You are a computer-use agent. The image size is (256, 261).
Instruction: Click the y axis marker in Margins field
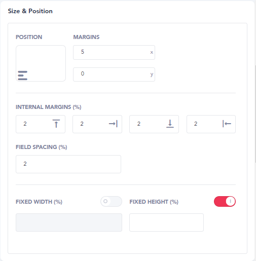tap(152, 74)
